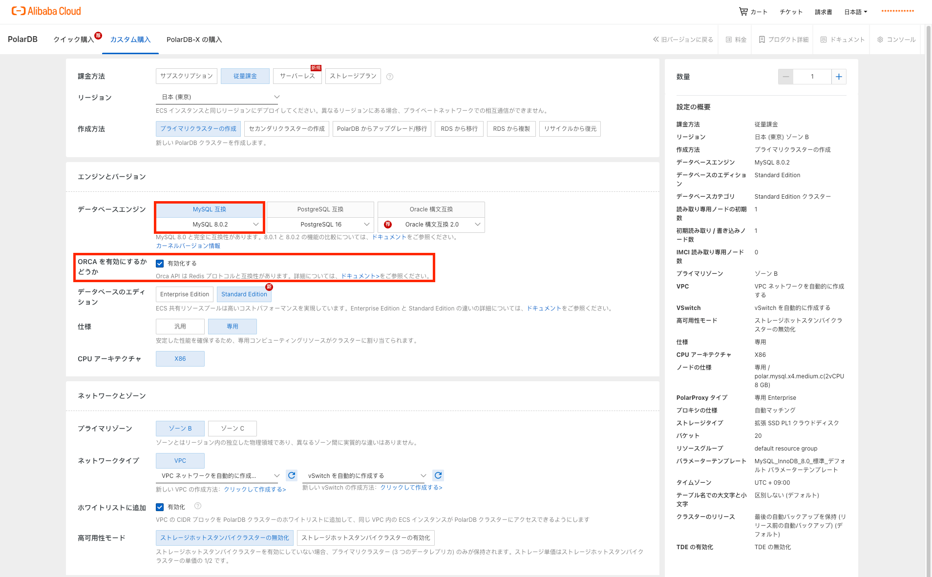Open ドキュメント> link in Orca description
Viewport: 932px width, 577px height.
pyautogui.click(x=360, y=276)
